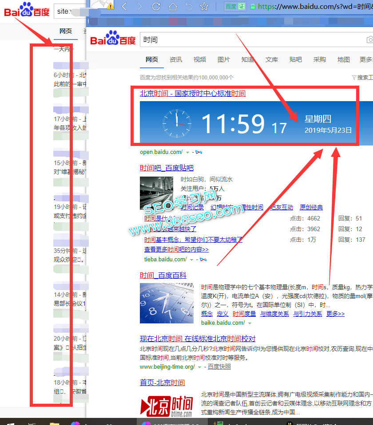Click the 与引力关系 baike section link
This screenshot has width=373, height=425.
[308, 314]
